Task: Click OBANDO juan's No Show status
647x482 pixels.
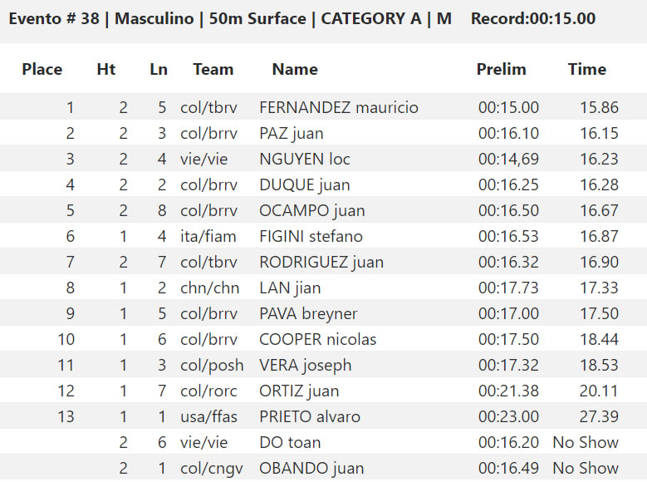Action: (x=586, y=469)
